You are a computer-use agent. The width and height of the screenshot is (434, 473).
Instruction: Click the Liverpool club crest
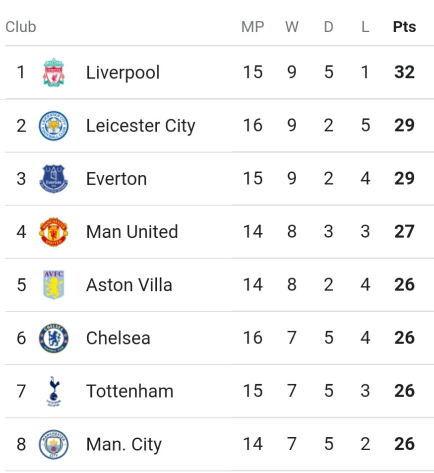tap(54, 72)
